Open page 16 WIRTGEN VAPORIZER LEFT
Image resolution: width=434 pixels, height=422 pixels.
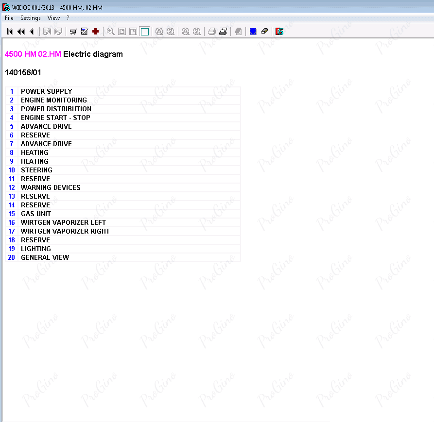tap(63, 222)
